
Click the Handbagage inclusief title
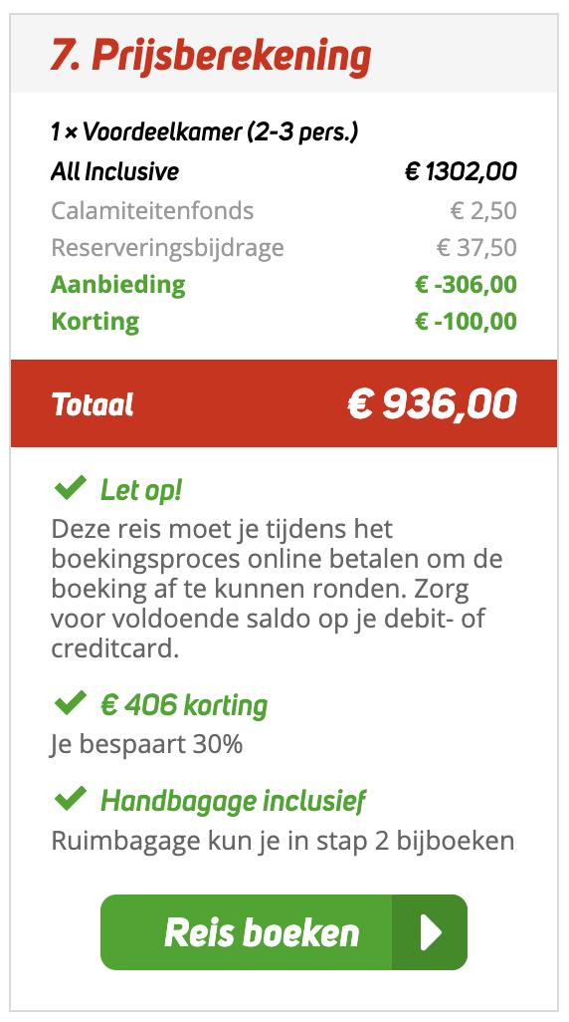[x=233, y=801]
